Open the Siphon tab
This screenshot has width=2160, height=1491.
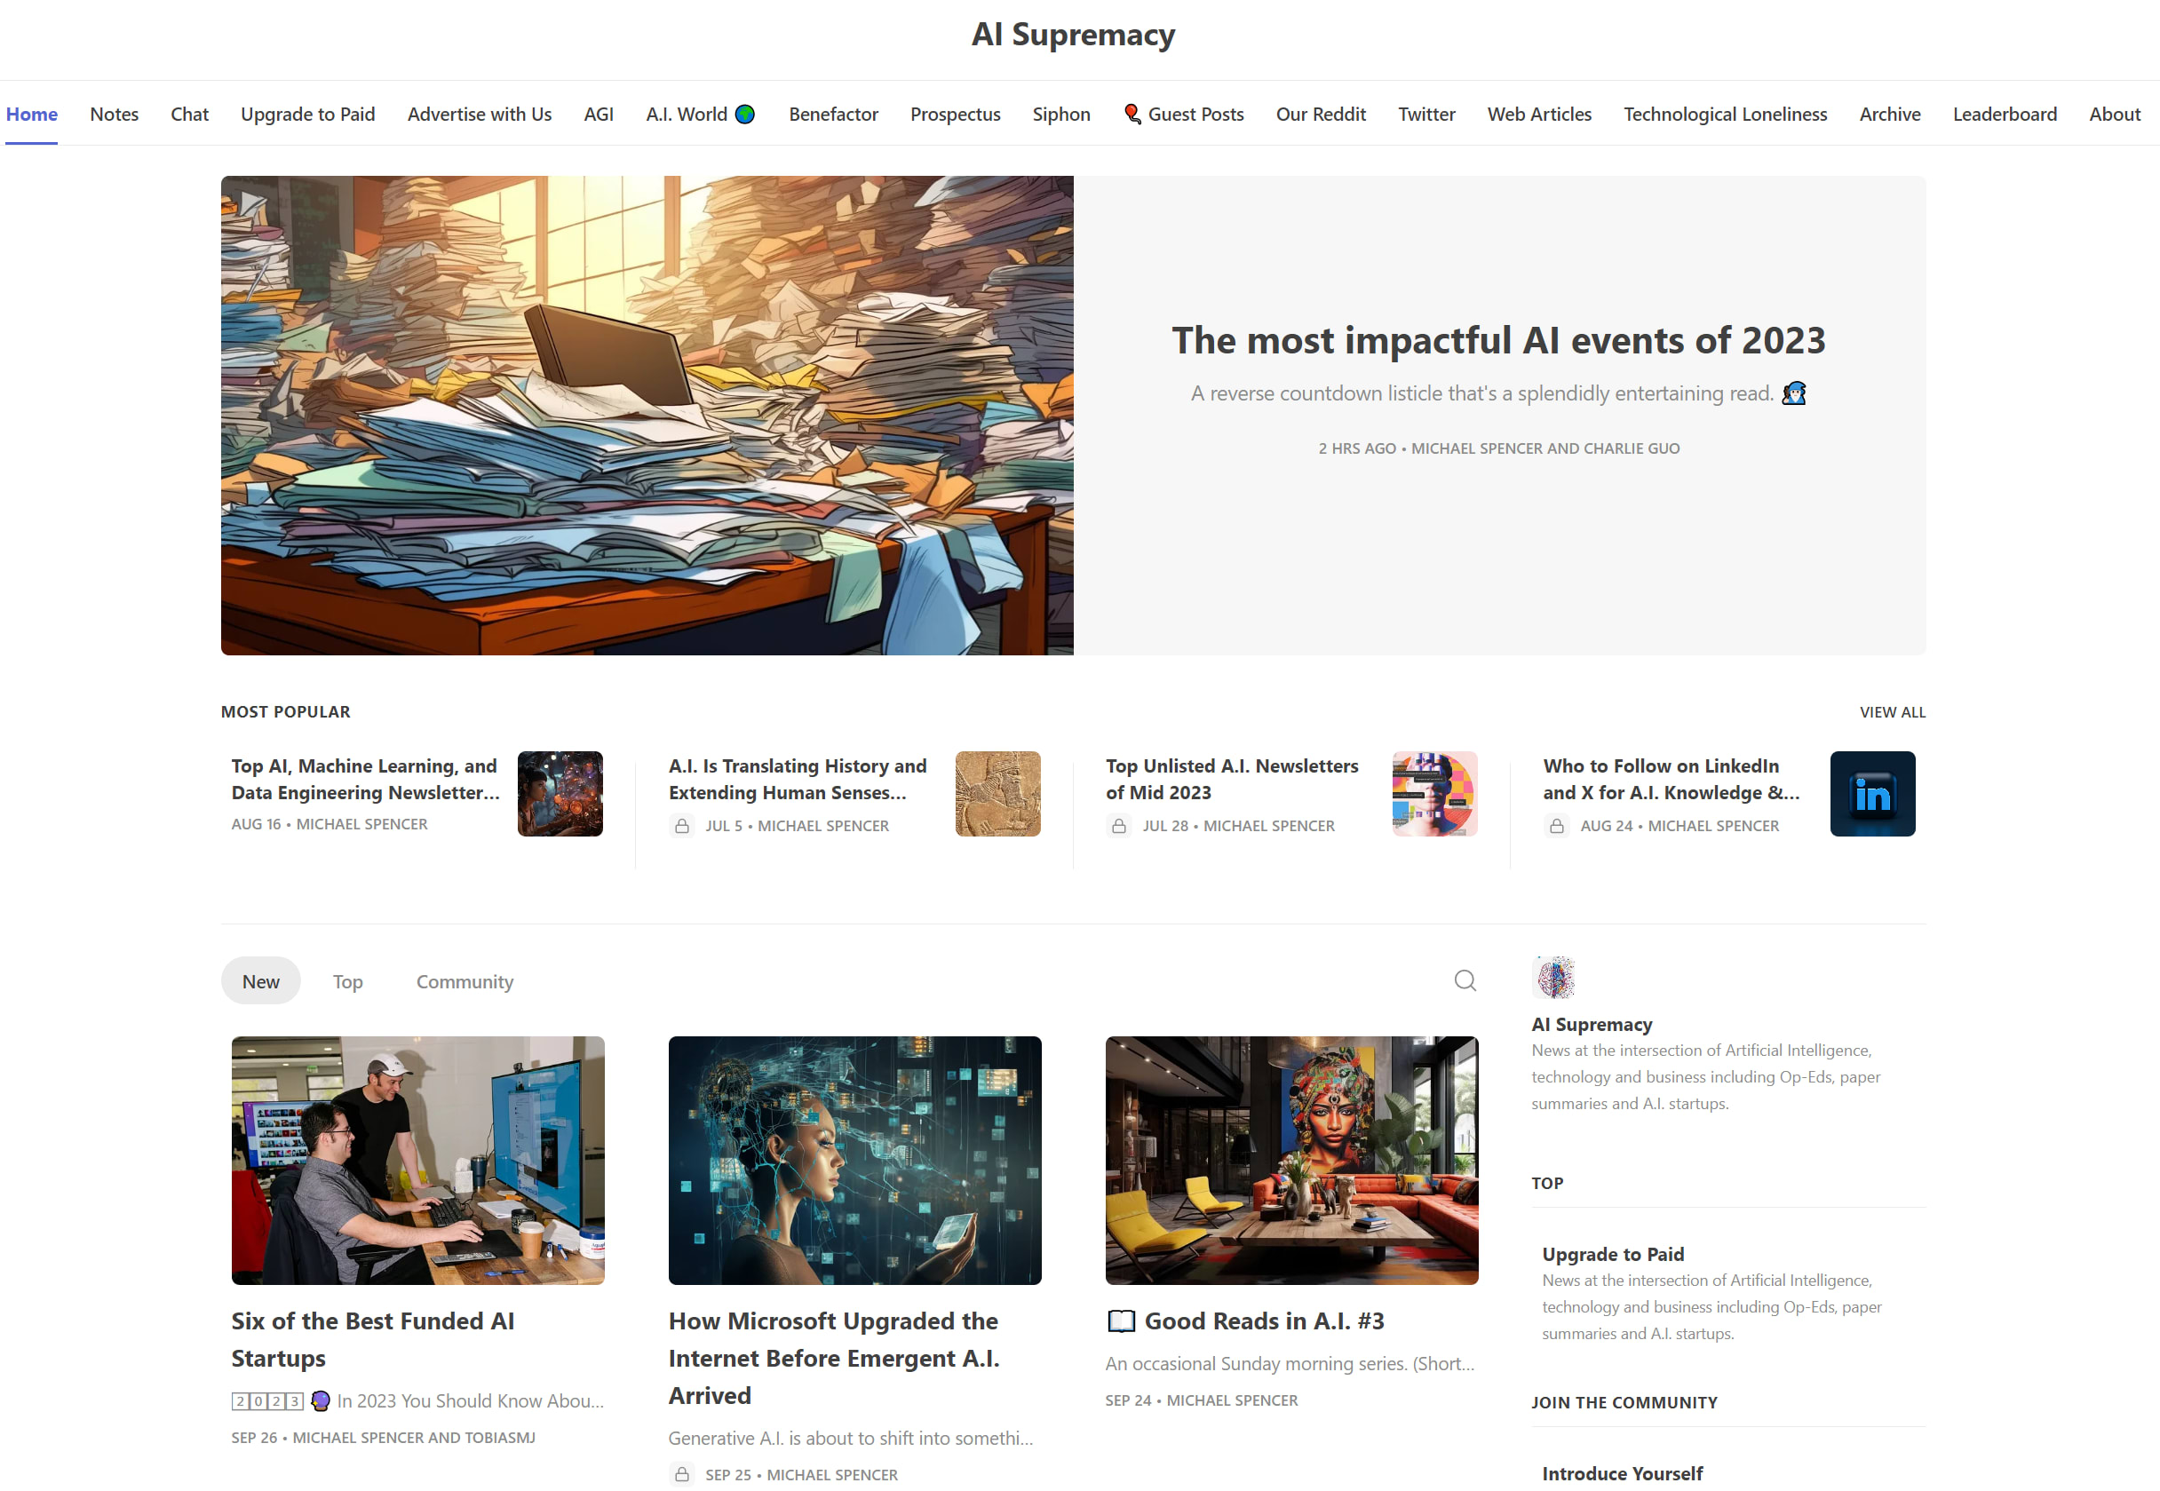point(1061,114)
